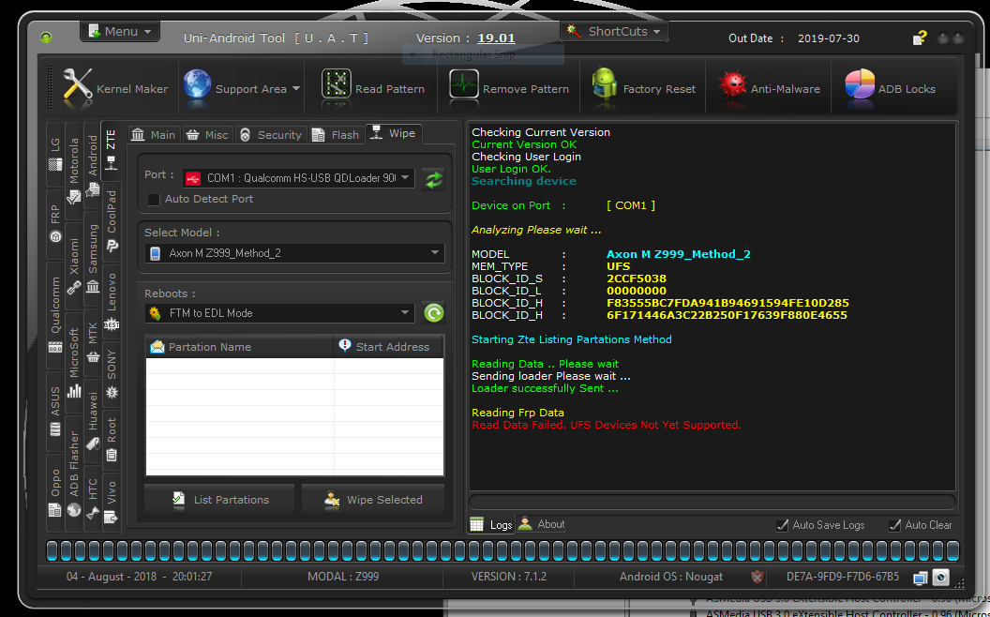
Task: Click version number 19.01 link
Action: [496, 38]
